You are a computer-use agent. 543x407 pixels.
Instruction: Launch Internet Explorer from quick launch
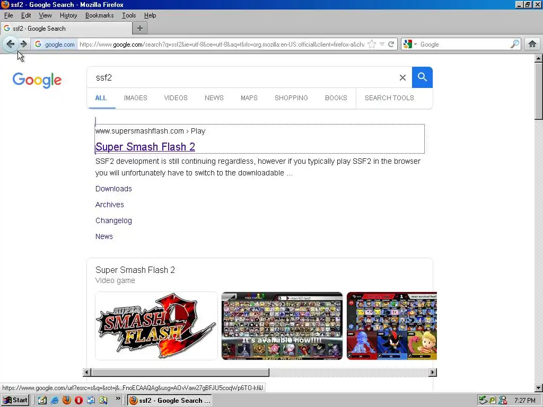click(55, 400)
